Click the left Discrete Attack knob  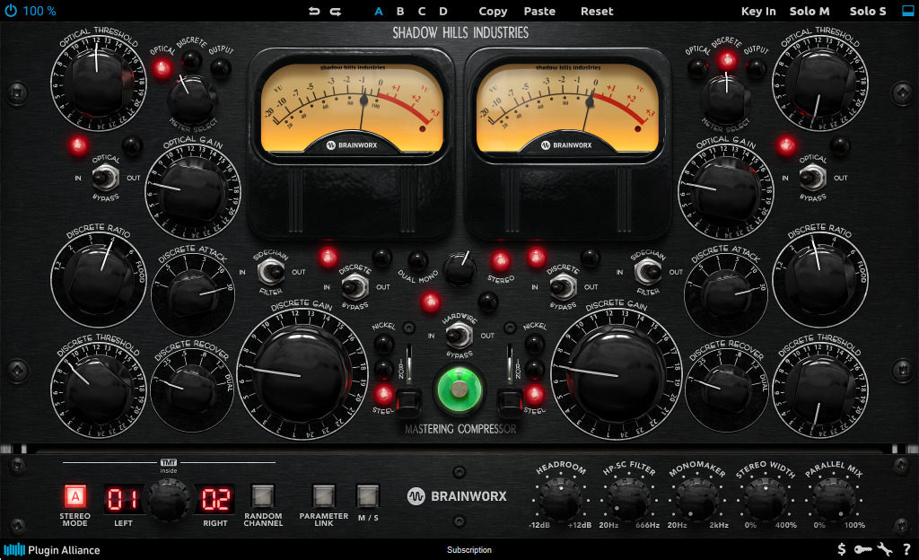click(x=193, y=293)
